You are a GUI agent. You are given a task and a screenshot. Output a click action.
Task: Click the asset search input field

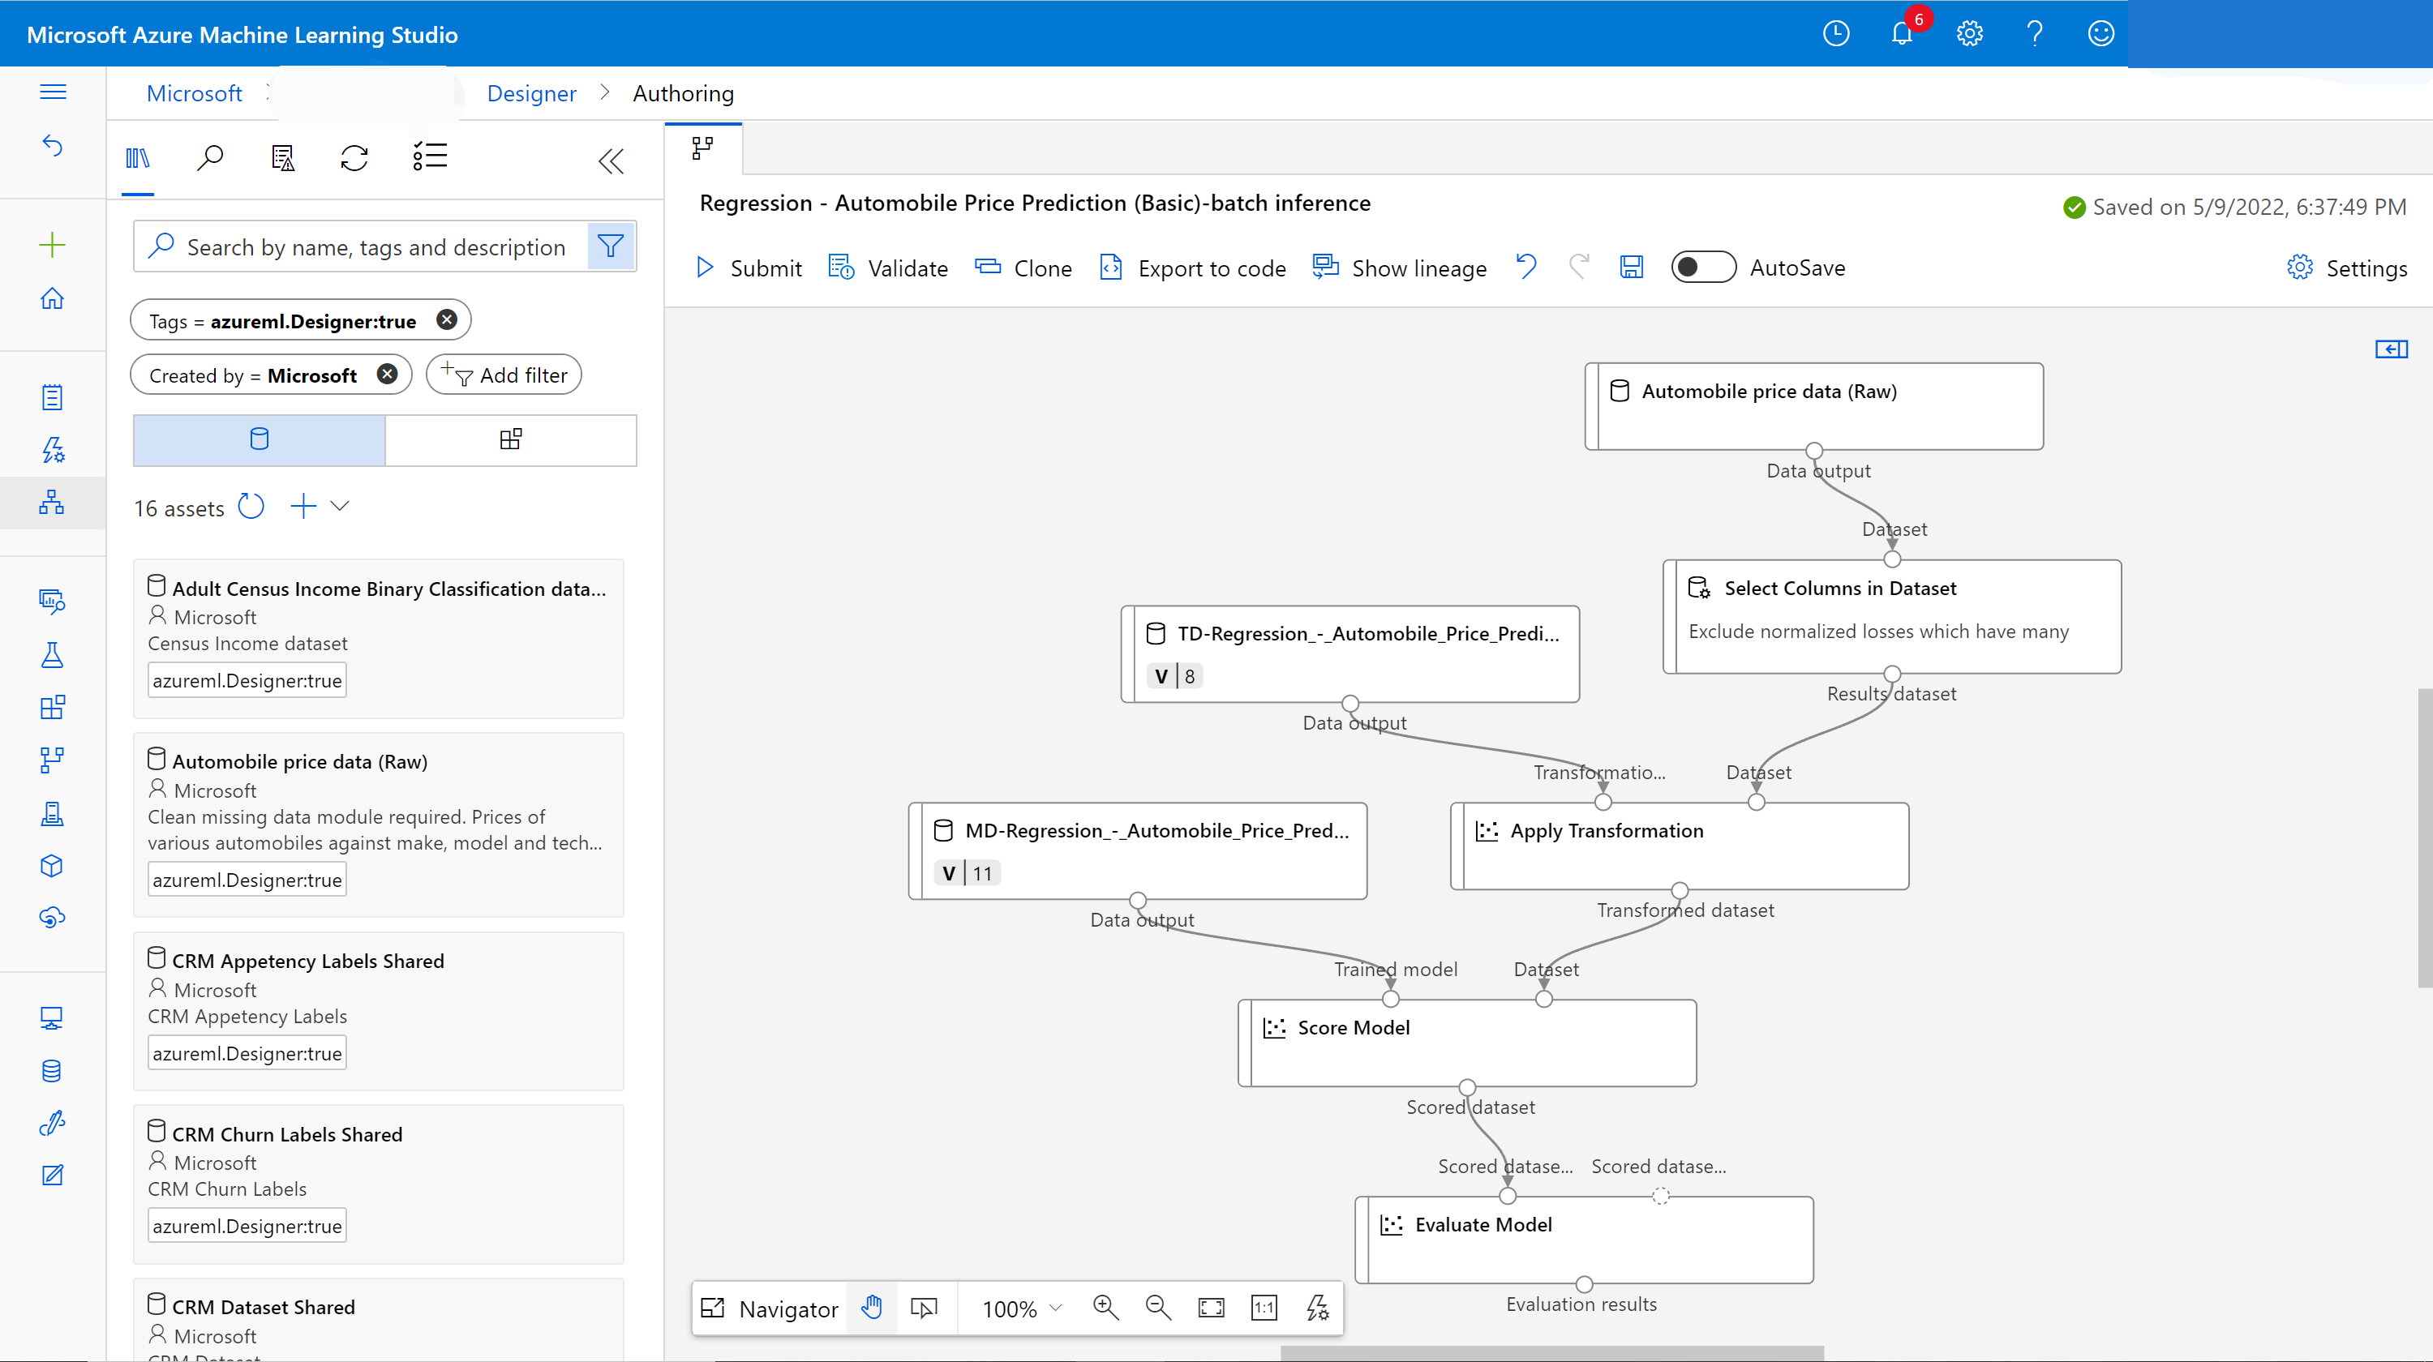(375, 247)
